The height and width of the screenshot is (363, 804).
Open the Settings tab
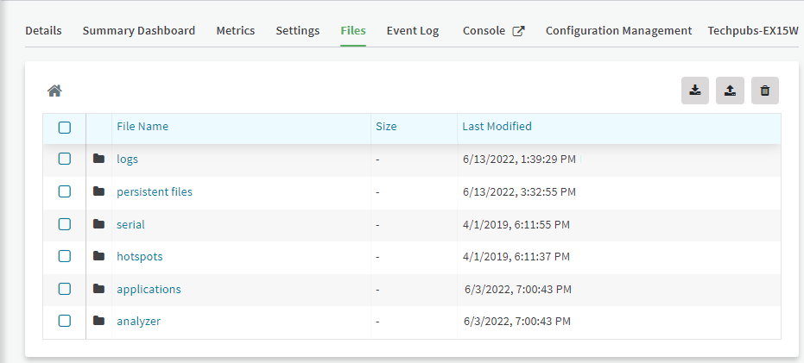click(x=297, y=31)
